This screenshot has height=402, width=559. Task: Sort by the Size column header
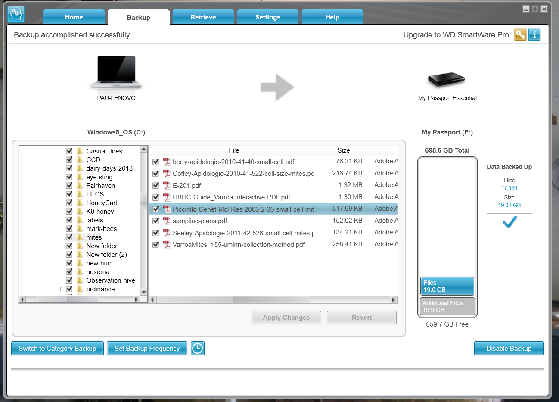344,150
